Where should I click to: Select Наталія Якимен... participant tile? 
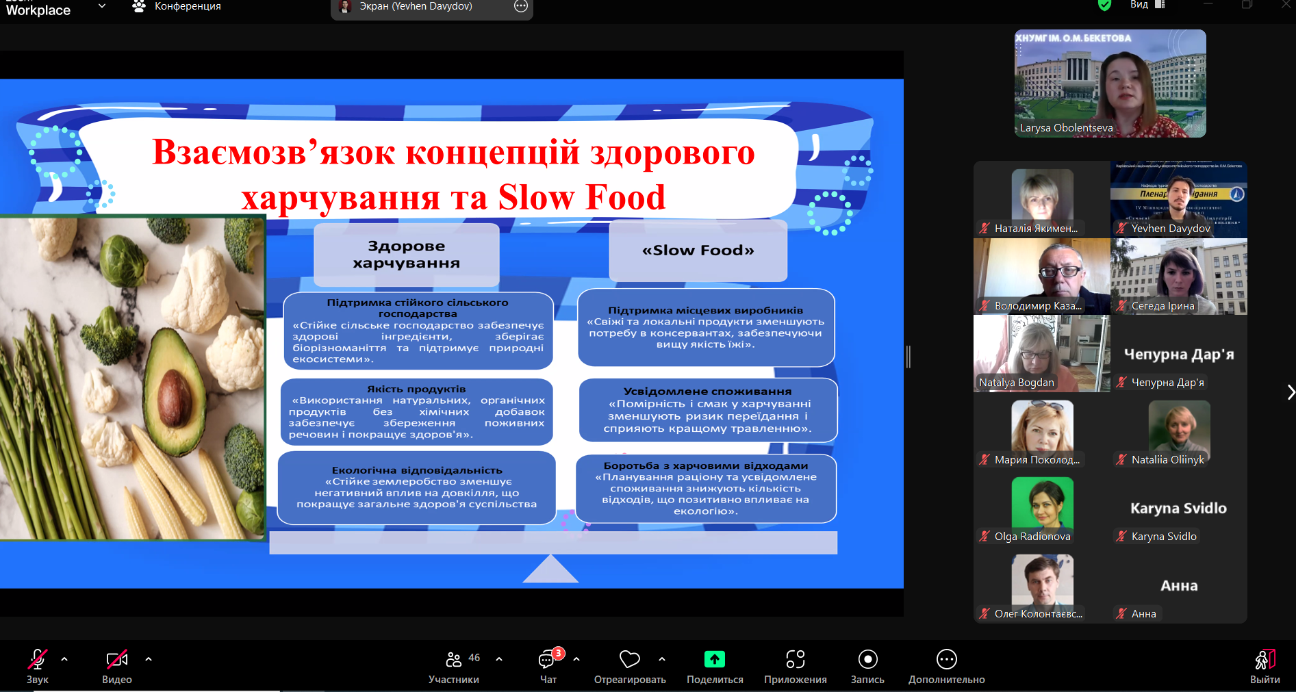(1042, 199)
